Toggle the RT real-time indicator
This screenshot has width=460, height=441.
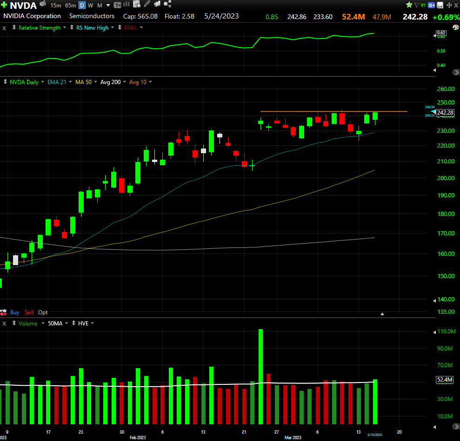(423, 5)
